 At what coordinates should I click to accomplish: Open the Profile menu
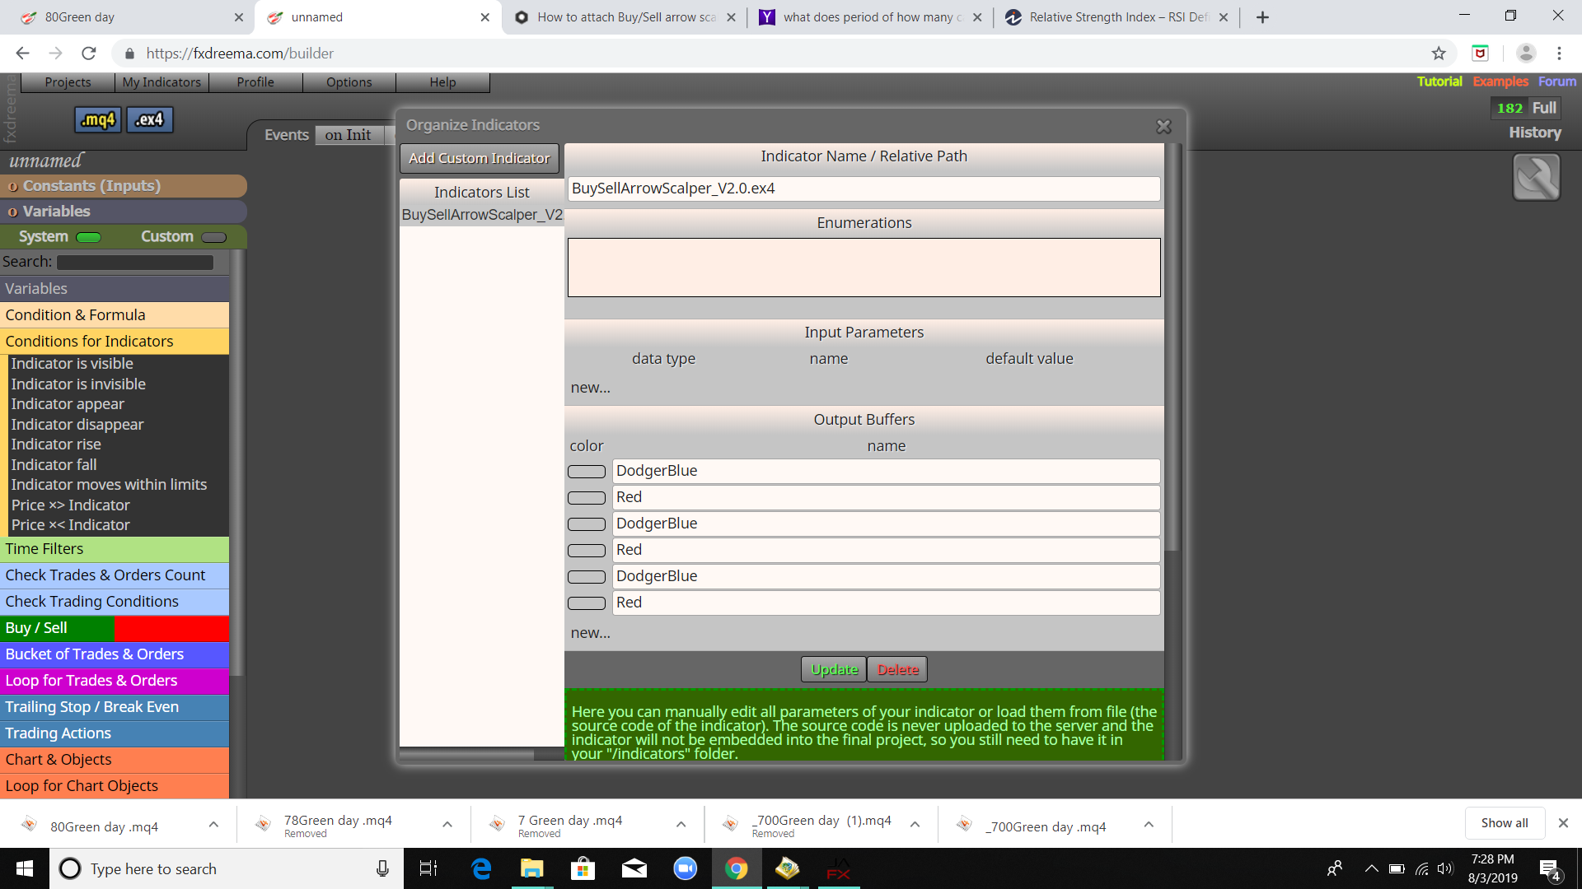tap(255, 82)
